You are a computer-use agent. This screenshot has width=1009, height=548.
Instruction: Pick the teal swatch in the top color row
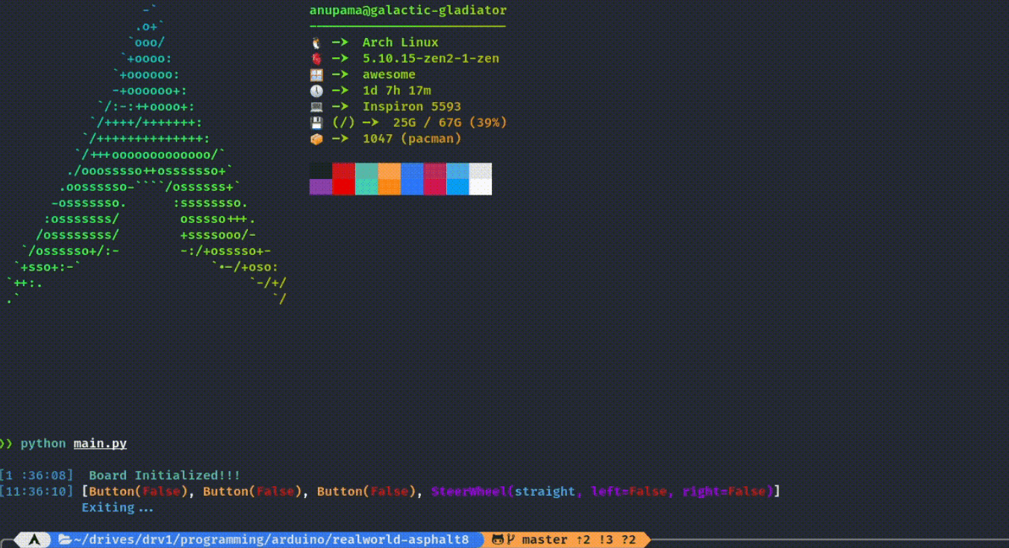[366, 171]
